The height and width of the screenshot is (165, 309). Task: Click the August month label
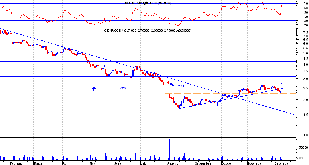pos(173,163)
